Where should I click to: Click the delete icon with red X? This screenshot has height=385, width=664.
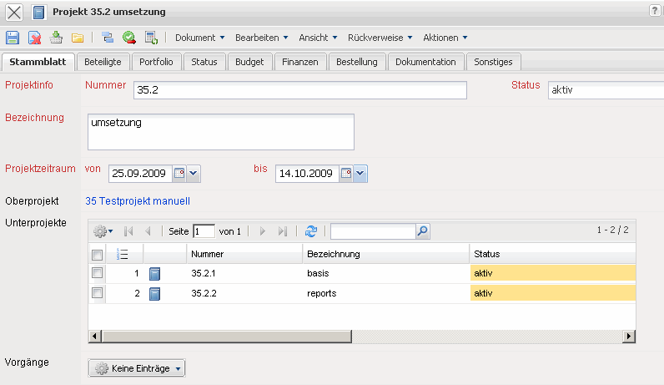point(34,38)
